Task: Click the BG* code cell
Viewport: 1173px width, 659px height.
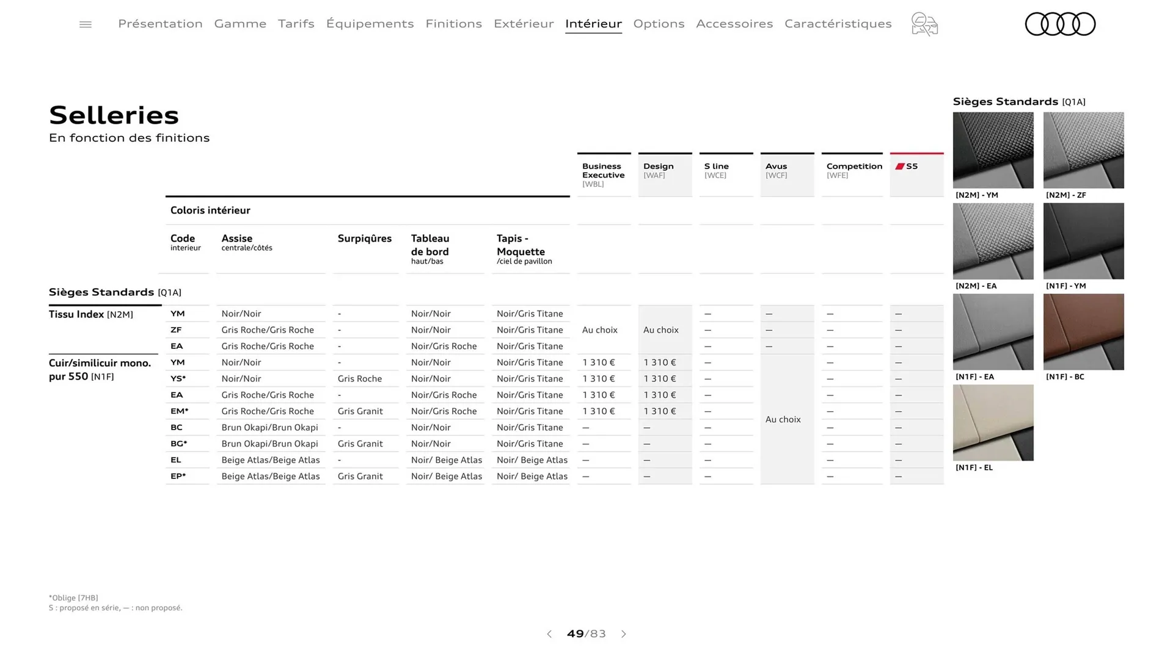Action: click(179, 444)
